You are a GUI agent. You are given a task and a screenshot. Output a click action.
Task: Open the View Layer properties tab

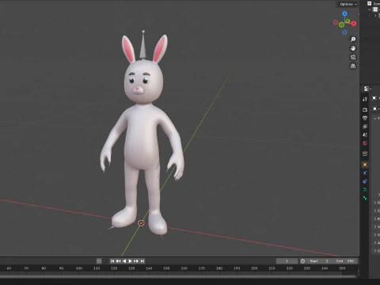[365, 127]
